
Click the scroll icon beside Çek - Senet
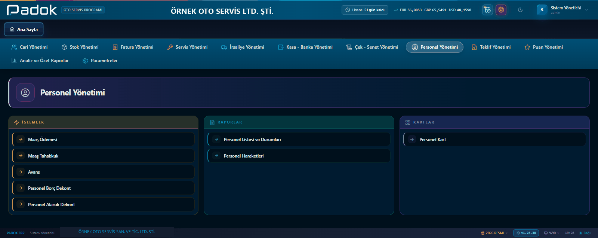(349, 47)
